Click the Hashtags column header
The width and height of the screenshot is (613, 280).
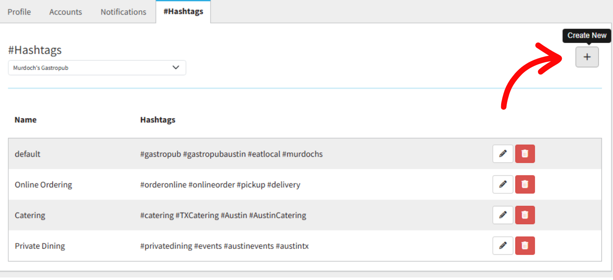tap(158, 120)
